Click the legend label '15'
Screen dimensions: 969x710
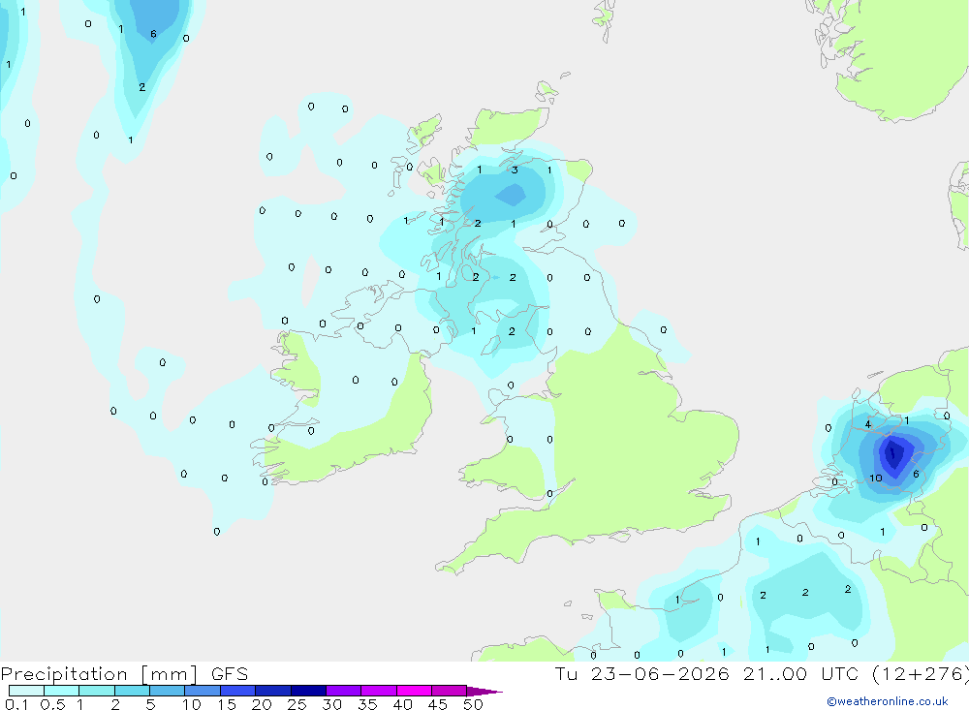(x=227, y=704)
